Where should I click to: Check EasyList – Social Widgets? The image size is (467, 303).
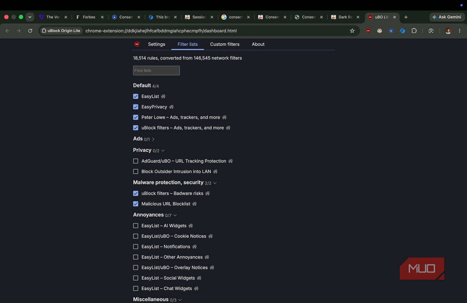[136, 278]
